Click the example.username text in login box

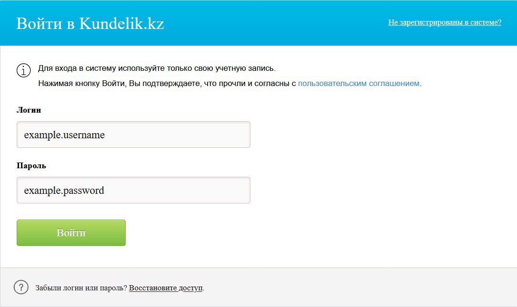64,135
